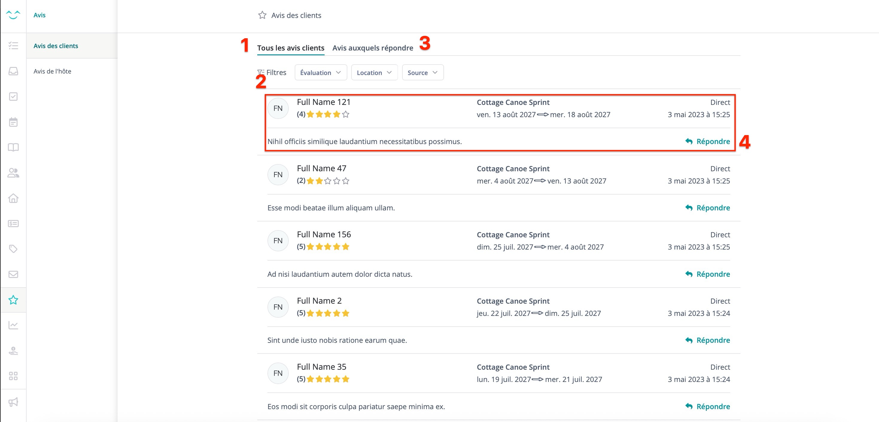This screenshot has width=879, height=422.
Task: Click Répondre on Full Name 121 review
Action: [708, 141]
